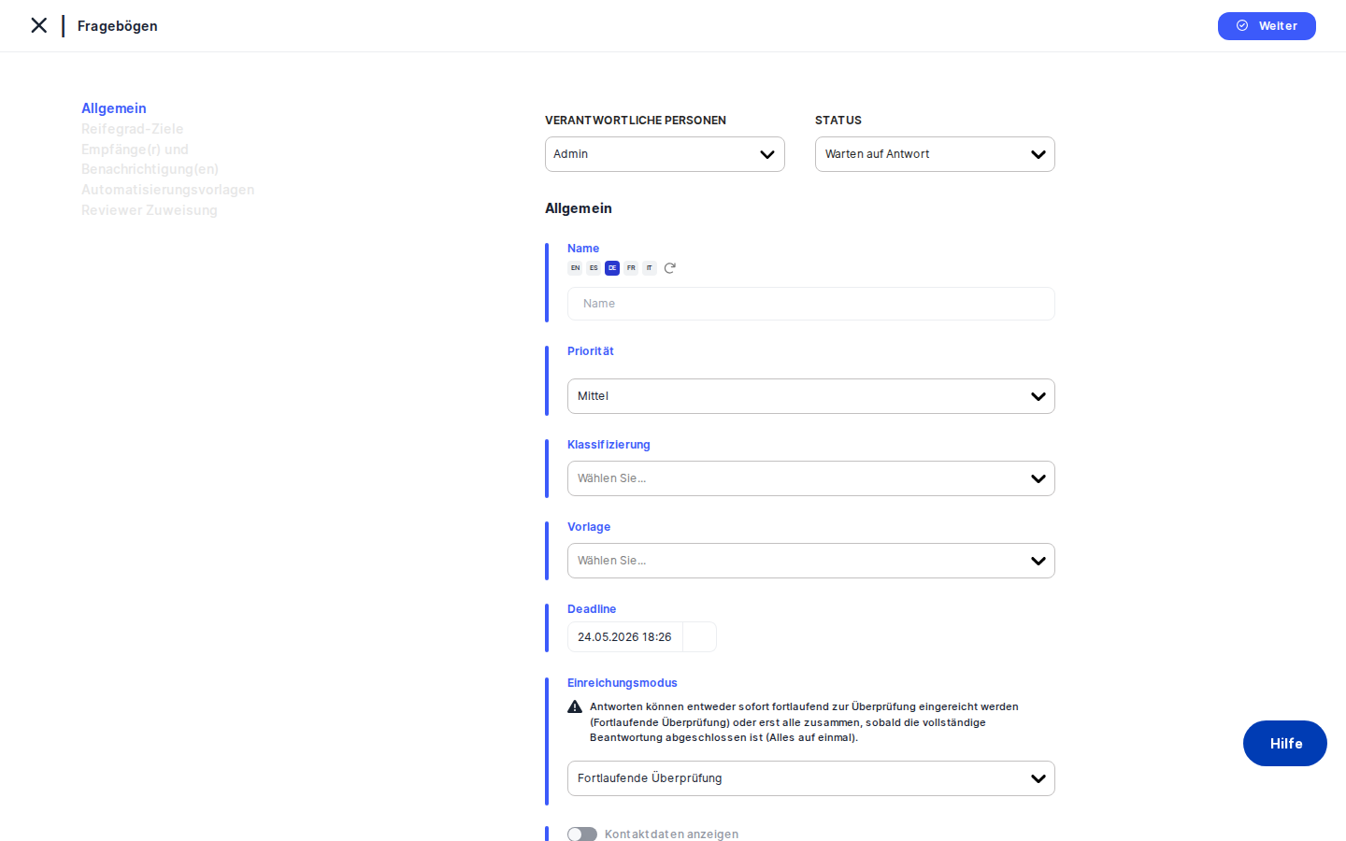The image size is (1346, 841).
Task: Switch name language to IT
Action: point(650,268)
